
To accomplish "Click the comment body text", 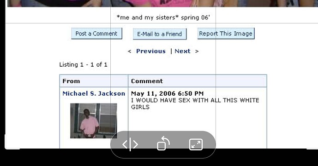I will [195, 103].
